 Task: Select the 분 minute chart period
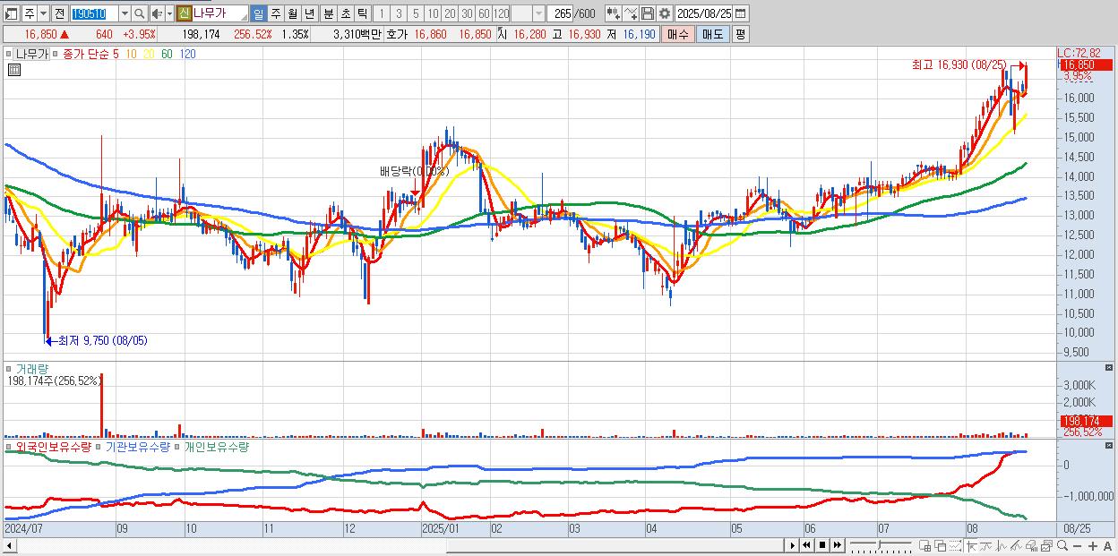328,13
